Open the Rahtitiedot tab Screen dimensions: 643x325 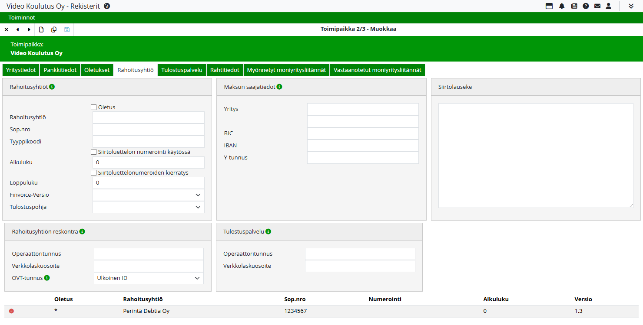coord(225,70)
